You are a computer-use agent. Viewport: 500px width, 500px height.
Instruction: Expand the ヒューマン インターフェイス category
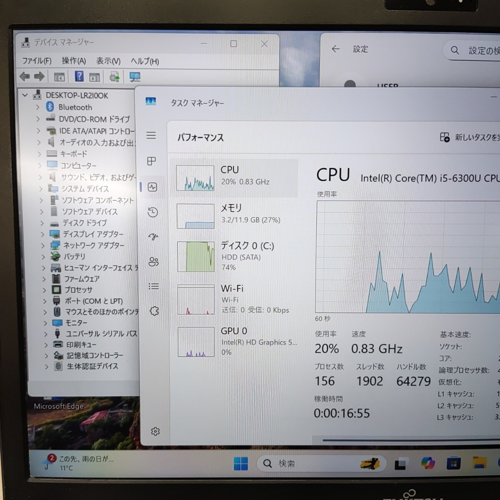pos(43,268)
